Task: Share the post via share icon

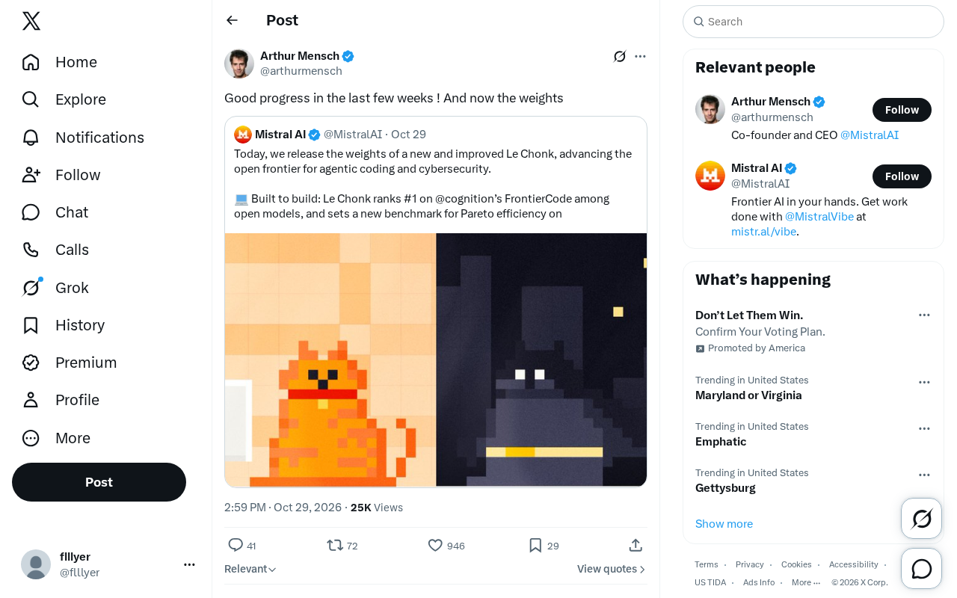Action: tap(636, 546)
